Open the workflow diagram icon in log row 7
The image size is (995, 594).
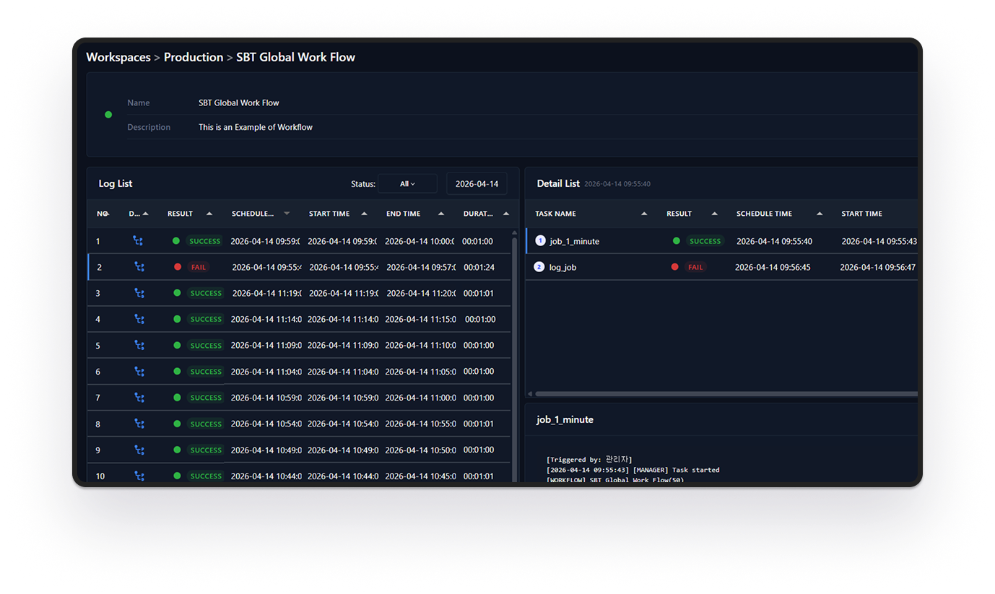(139, 398)
